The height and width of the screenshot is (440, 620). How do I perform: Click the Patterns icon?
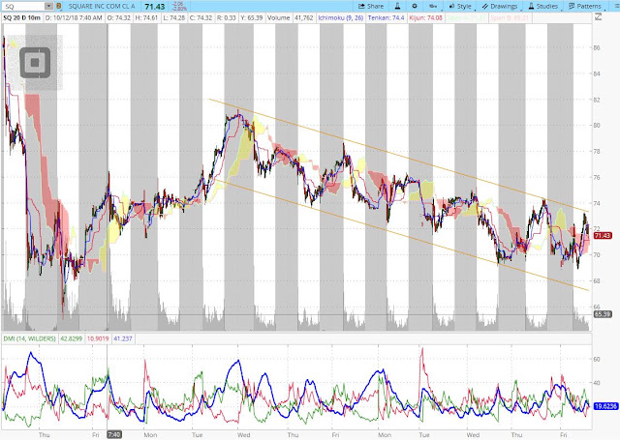coord(572,7)
